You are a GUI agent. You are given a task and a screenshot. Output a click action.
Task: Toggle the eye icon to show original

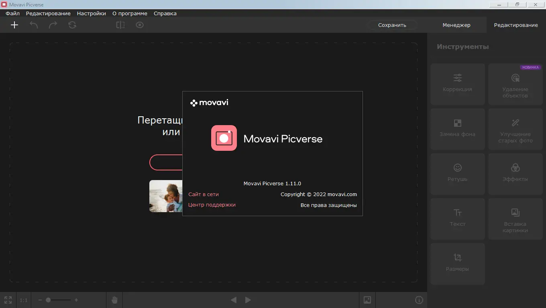pyautogui.click(x=140, y=25)
